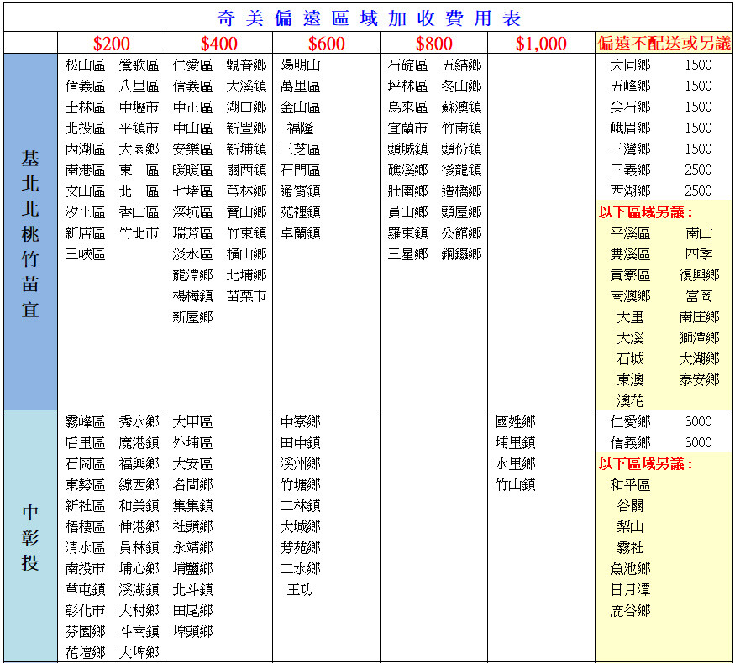The image size is (735, 663).
Task: Select the 中彰投 region row header
Action: tap(30, 537)
